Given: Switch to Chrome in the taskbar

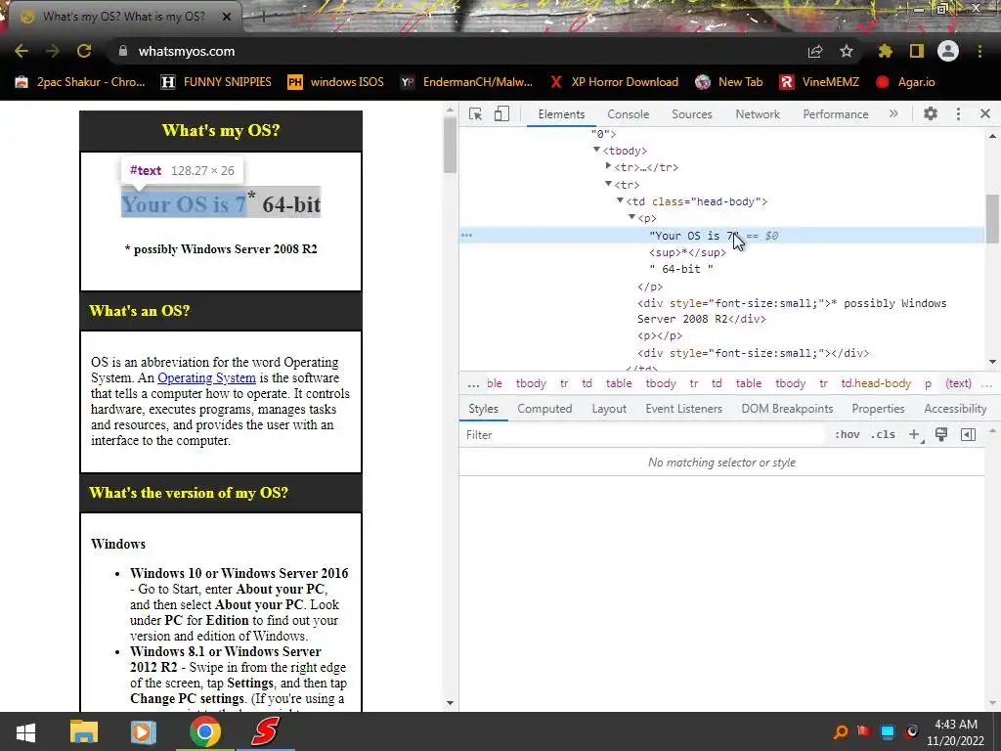Looking at the screenshot, I should click(204, 731).
